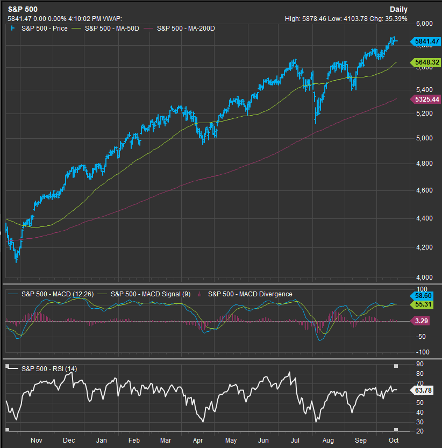Click the Feb date axis label

tap(134, 440)
